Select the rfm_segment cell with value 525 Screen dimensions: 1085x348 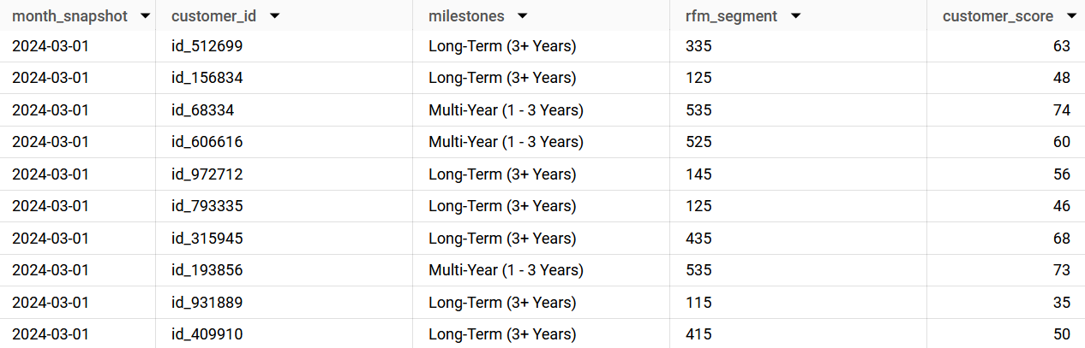pos(698,142)
